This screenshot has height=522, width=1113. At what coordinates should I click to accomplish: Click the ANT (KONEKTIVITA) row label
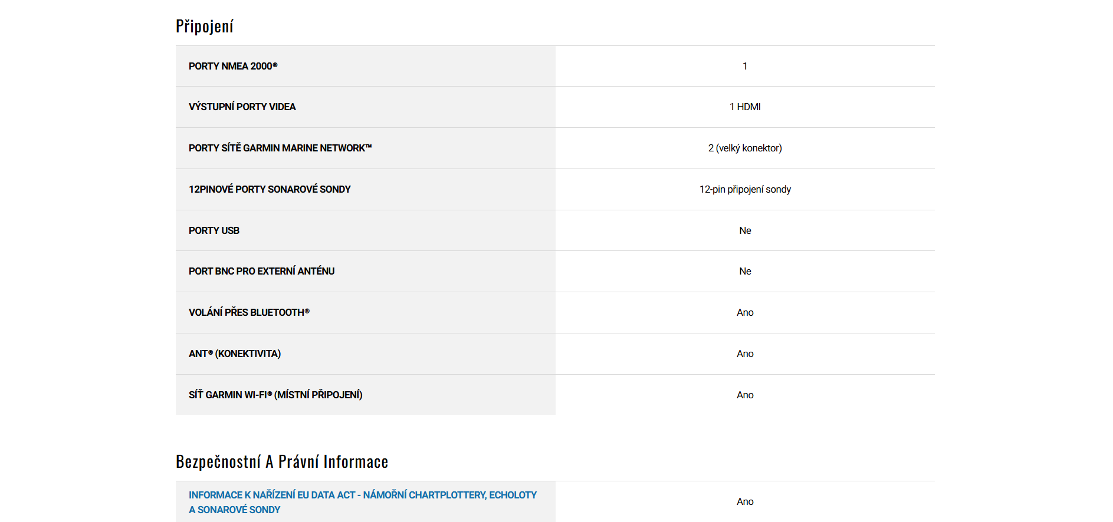pos(235,353)
